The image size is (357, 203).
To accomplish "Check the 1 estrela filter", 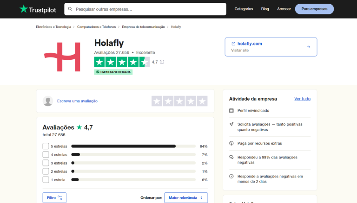I will (46, 180).
